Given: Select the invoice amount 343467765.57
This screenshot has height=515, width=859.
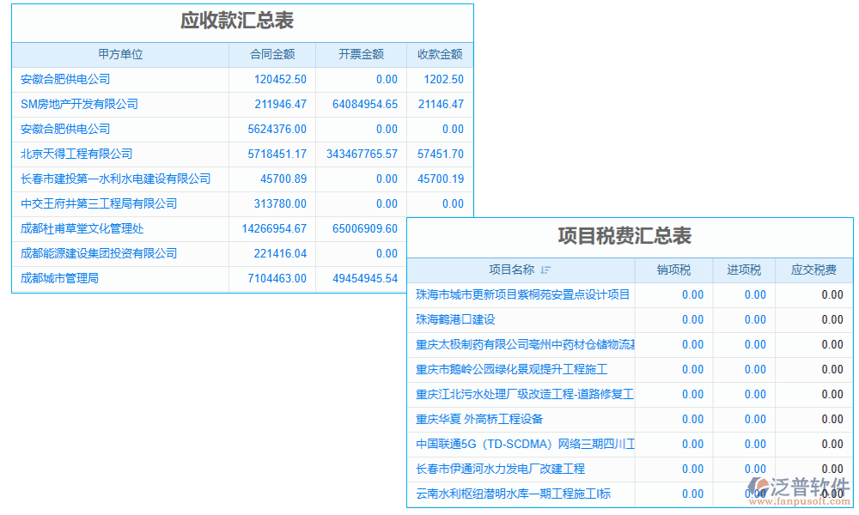Looking at the screenshot, I should pos(362,154).
